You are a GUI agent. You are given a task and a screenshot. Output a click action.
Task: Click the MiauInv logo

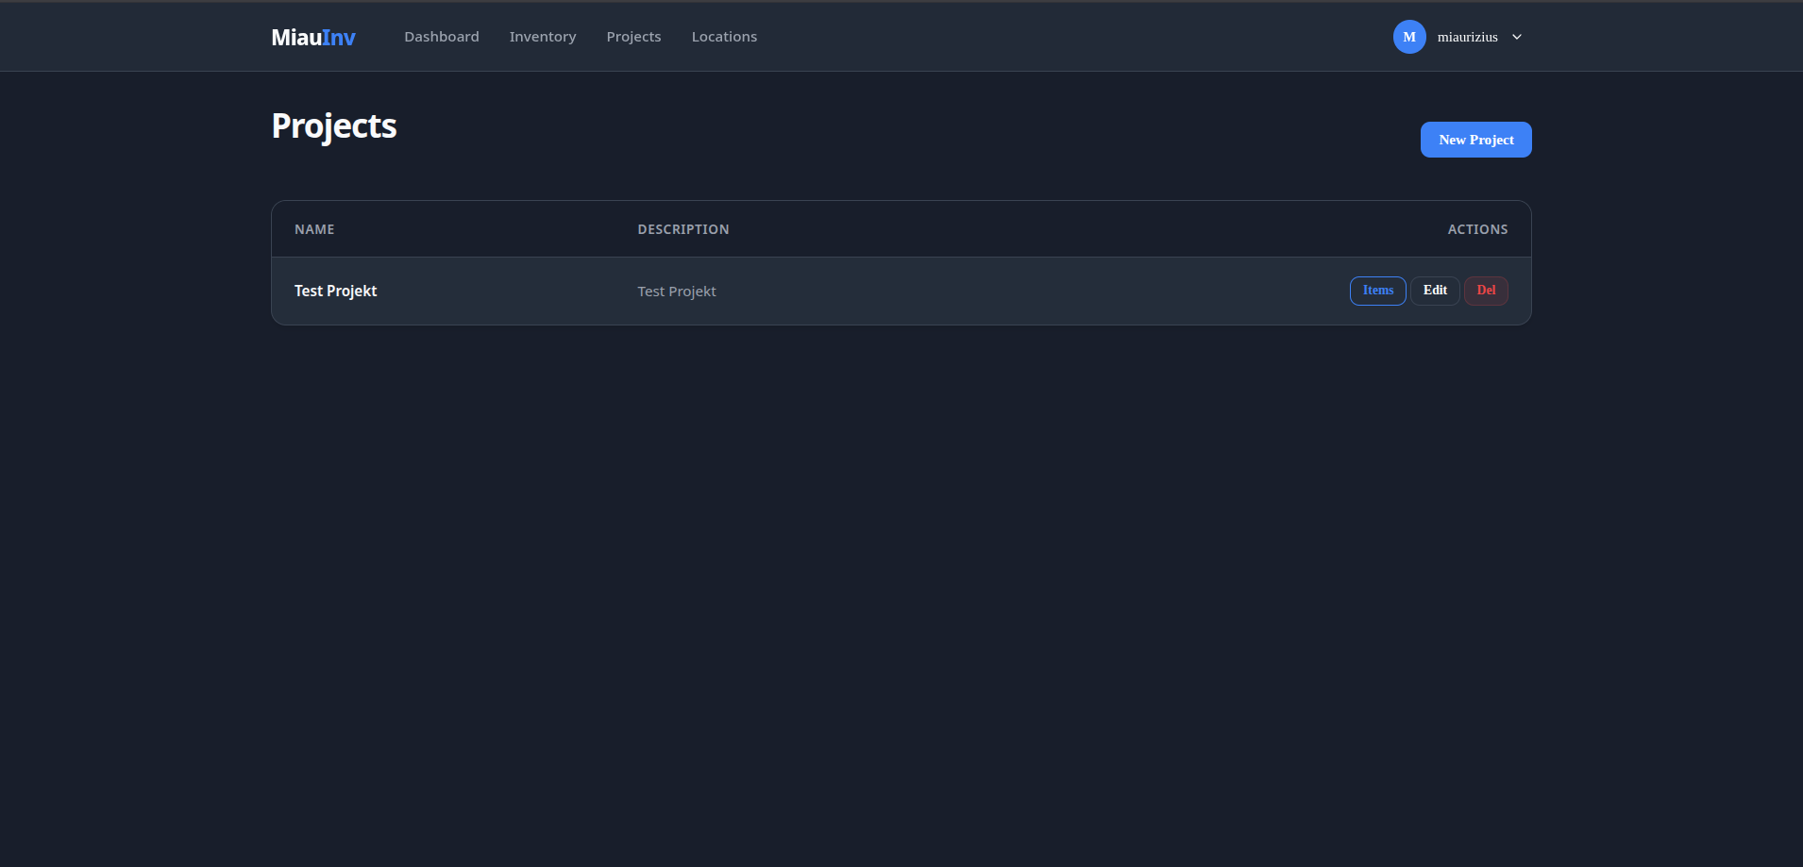[313, 37]
